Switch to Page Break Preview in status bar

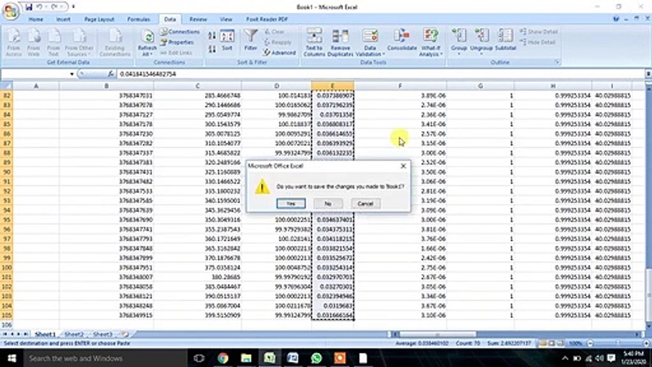click(x=560, y=343)
